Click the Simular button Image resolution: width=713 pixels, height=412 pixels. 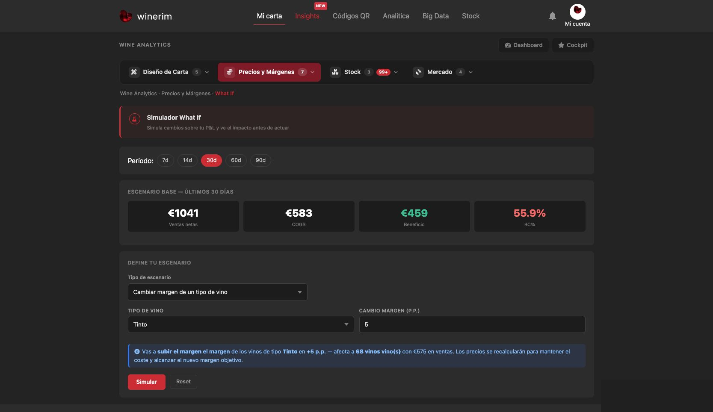(x=147, y=382)
